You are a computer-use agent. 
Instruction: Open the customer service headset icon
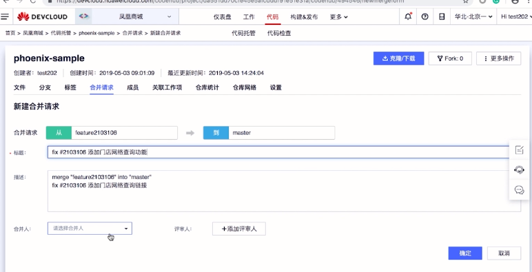[x=520, y=169]
